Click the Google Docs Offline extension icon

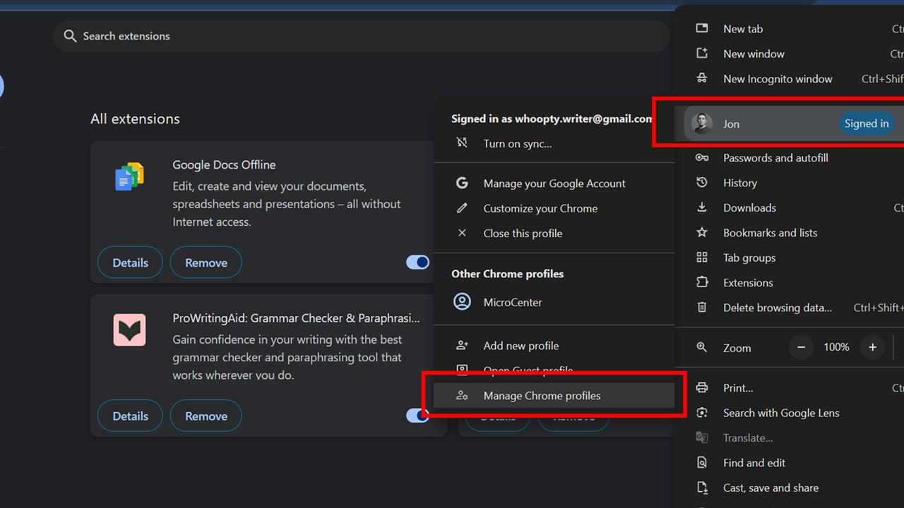point(130,176)
